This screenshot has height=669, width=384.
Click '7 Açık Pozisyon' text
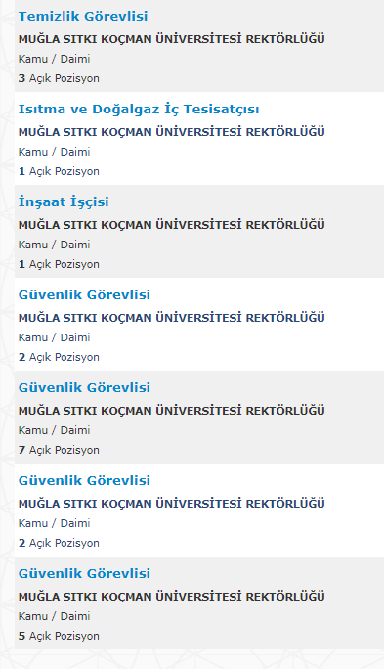(59, 450)
